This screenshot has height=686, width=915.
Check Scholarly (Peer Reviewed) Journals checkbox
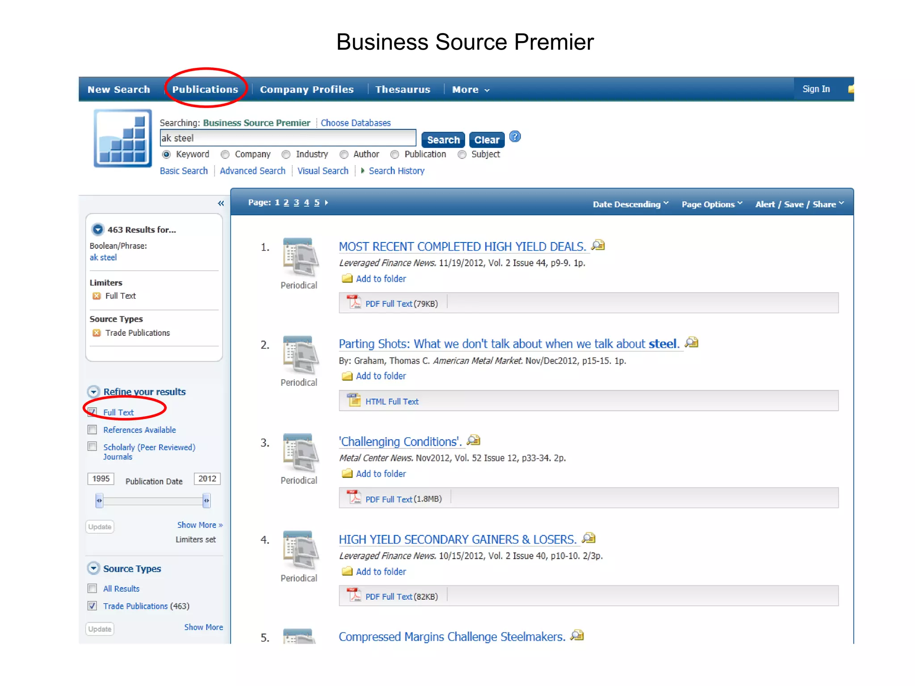[92, 447]
